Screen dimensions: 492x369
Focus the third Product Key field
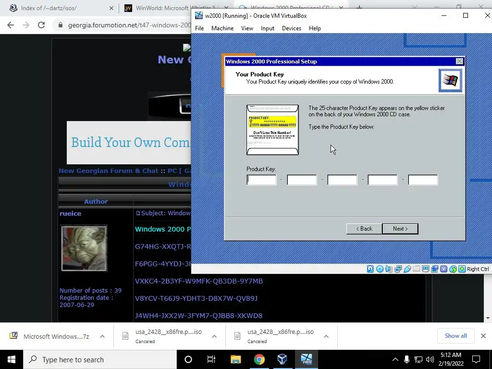pos(342,180)
